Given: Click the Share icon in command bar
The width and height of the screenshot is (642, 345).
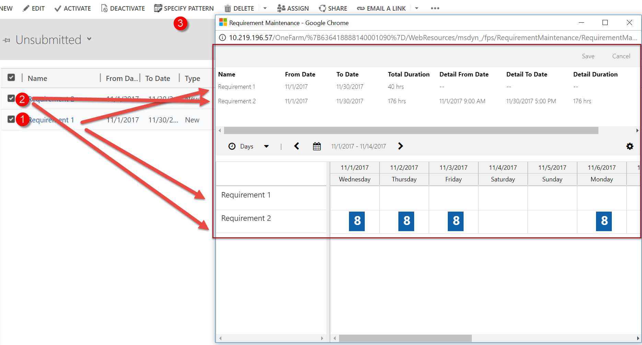Looking at the screenshot, I should click(x=322, y=8).
